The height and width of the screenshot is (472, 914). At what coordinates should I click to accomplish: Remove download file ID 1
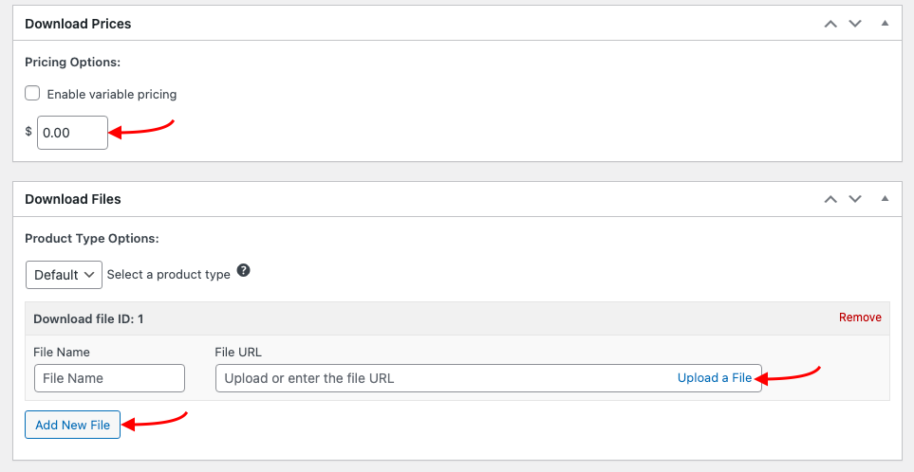[x=860, y=318]
